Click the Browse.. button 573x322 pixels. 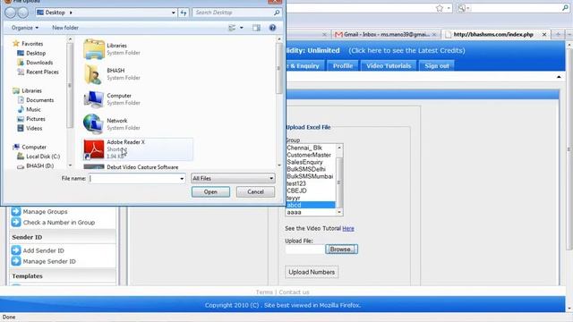pyautogui.click(x=341, y=250)
